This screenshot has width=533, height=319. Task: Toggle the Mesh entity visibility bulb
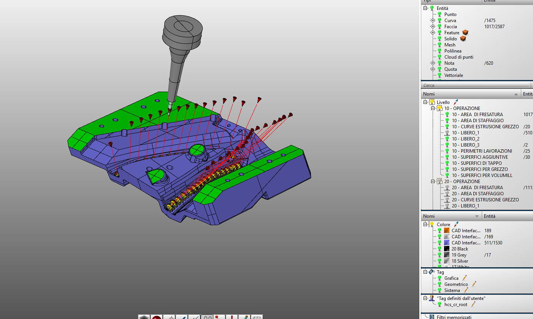click(x=439, y=45)
